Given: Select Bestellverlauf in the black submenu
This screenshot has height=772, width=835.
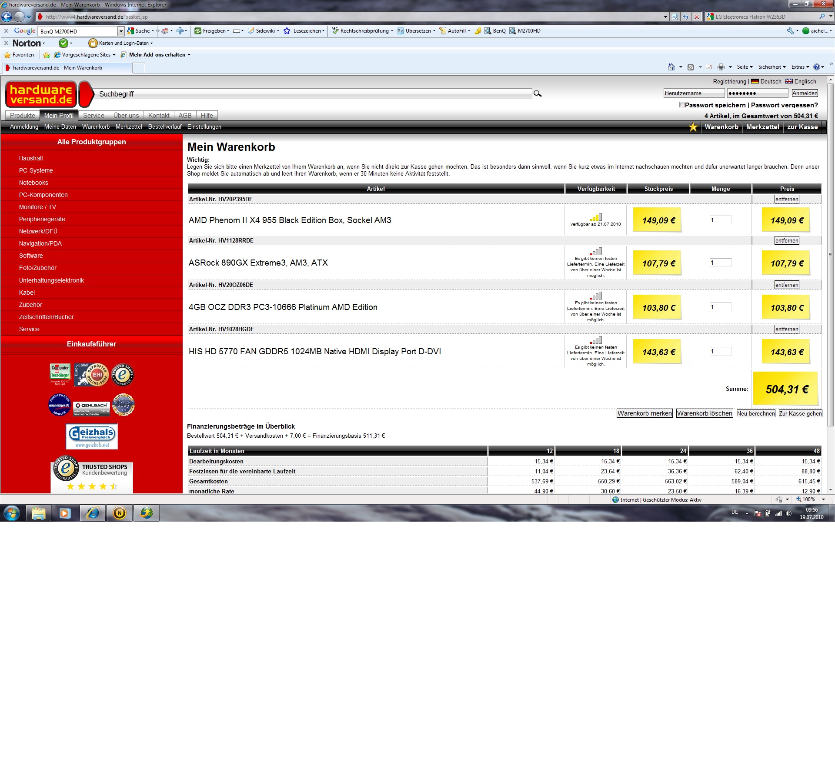Looking at the screenshot, I should (165, 127).
